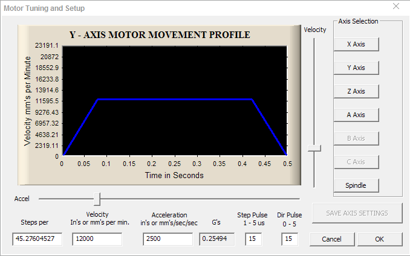
Task: Click the 'Steps per' label
Action: pos(34,222)
